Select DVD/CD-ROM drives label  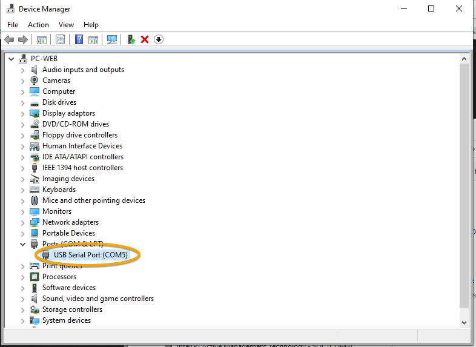tap(76, 124)
